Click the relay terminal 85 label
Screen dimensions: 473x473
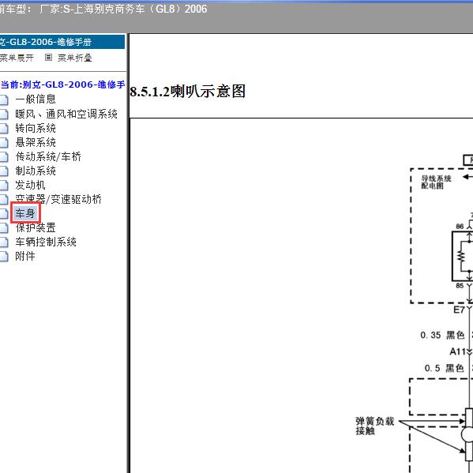click(x=460, y=285)
